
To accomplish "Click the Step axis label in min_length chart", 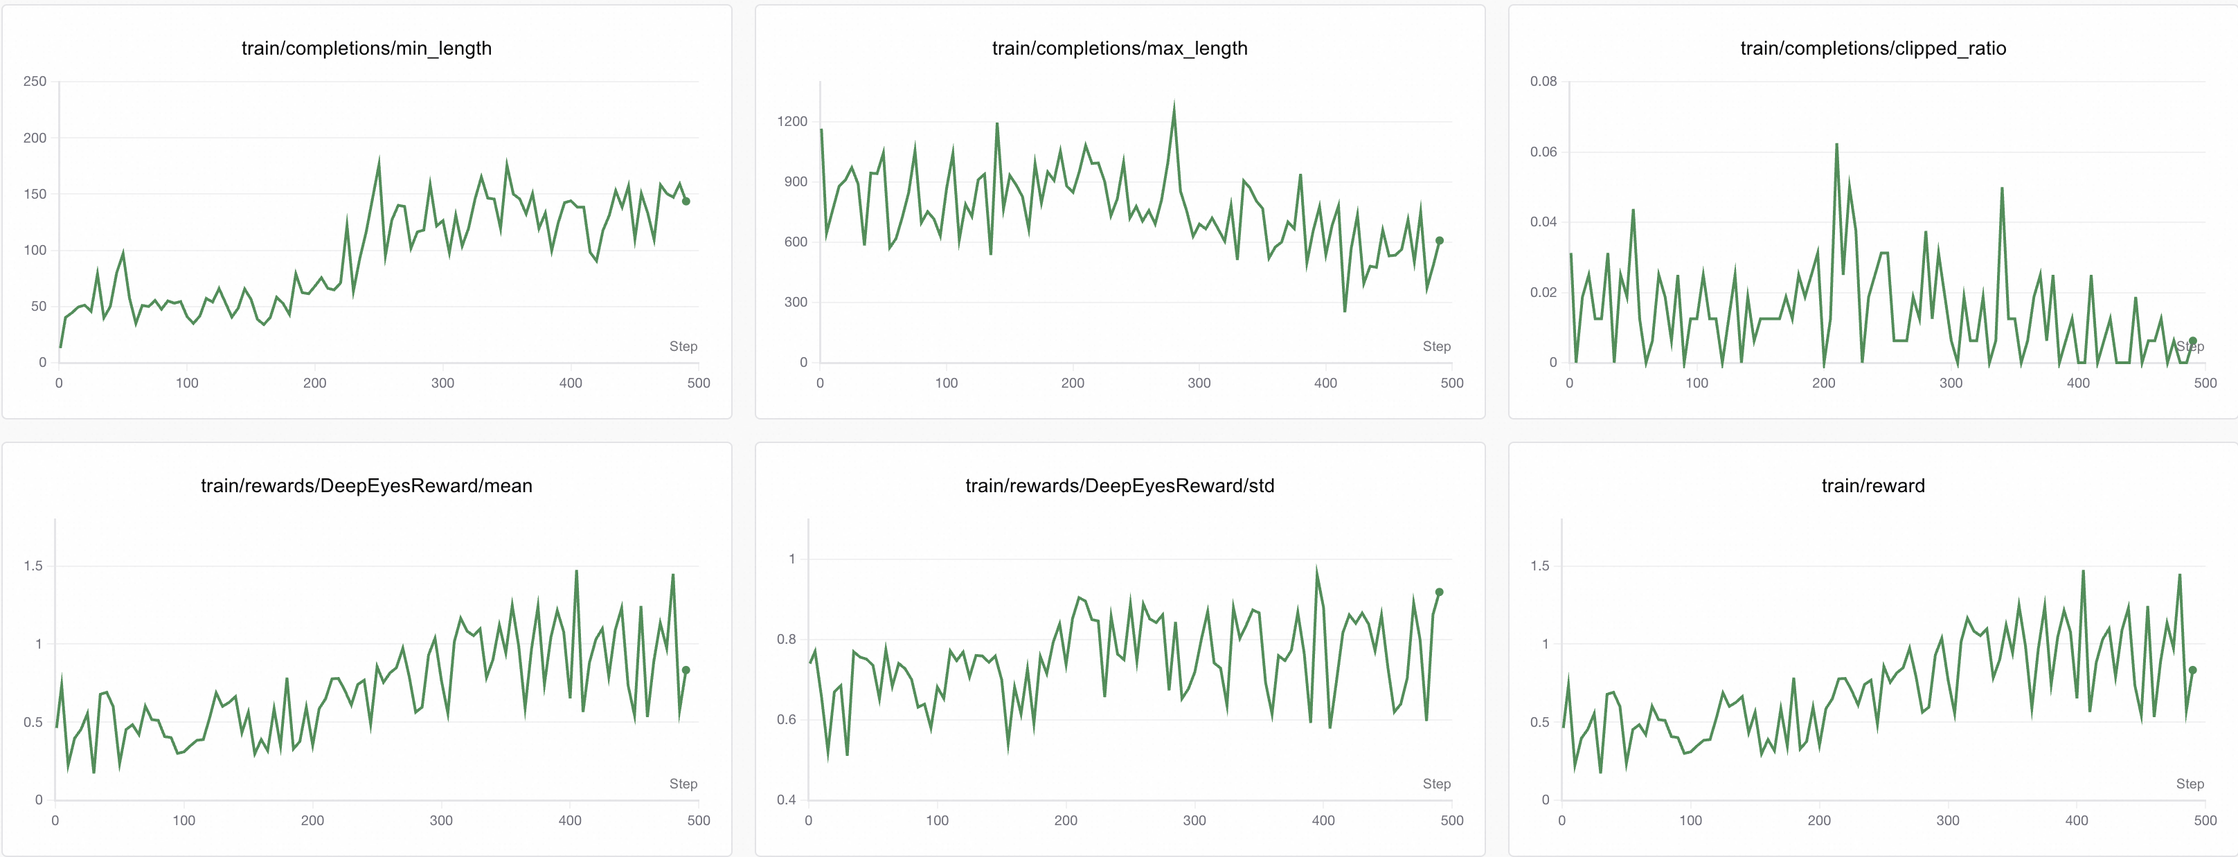I will click(683, 346).
